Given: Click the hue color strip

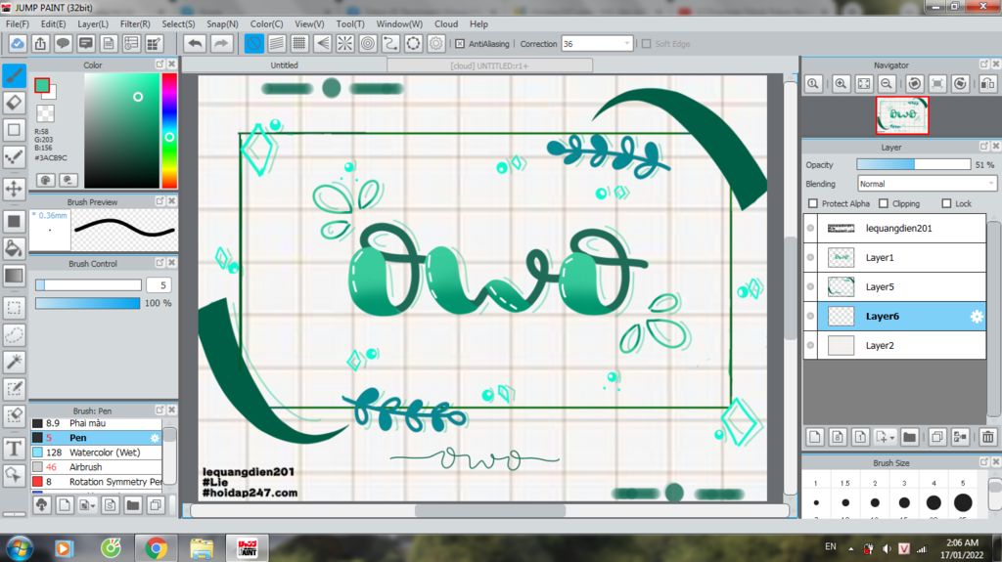Looking at the screenshot, I should [169, 130].
